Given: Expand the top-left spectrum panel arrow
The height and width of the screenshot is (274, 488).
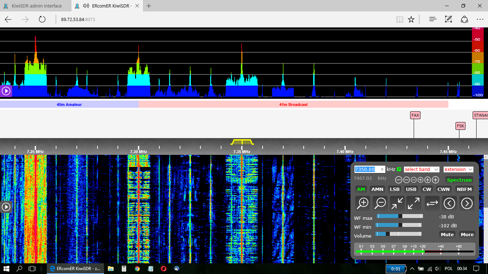Looking at the screenshot, I should pos(6,91).
